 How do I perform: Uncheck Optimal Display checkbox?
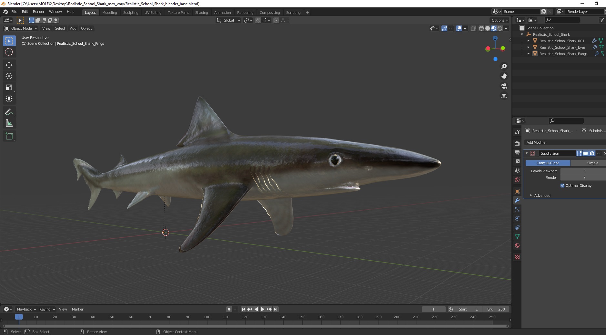click(x=562, y=186)
